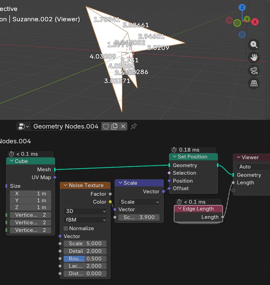Open the Viewer Auto domain dropdown

point(253,167)
